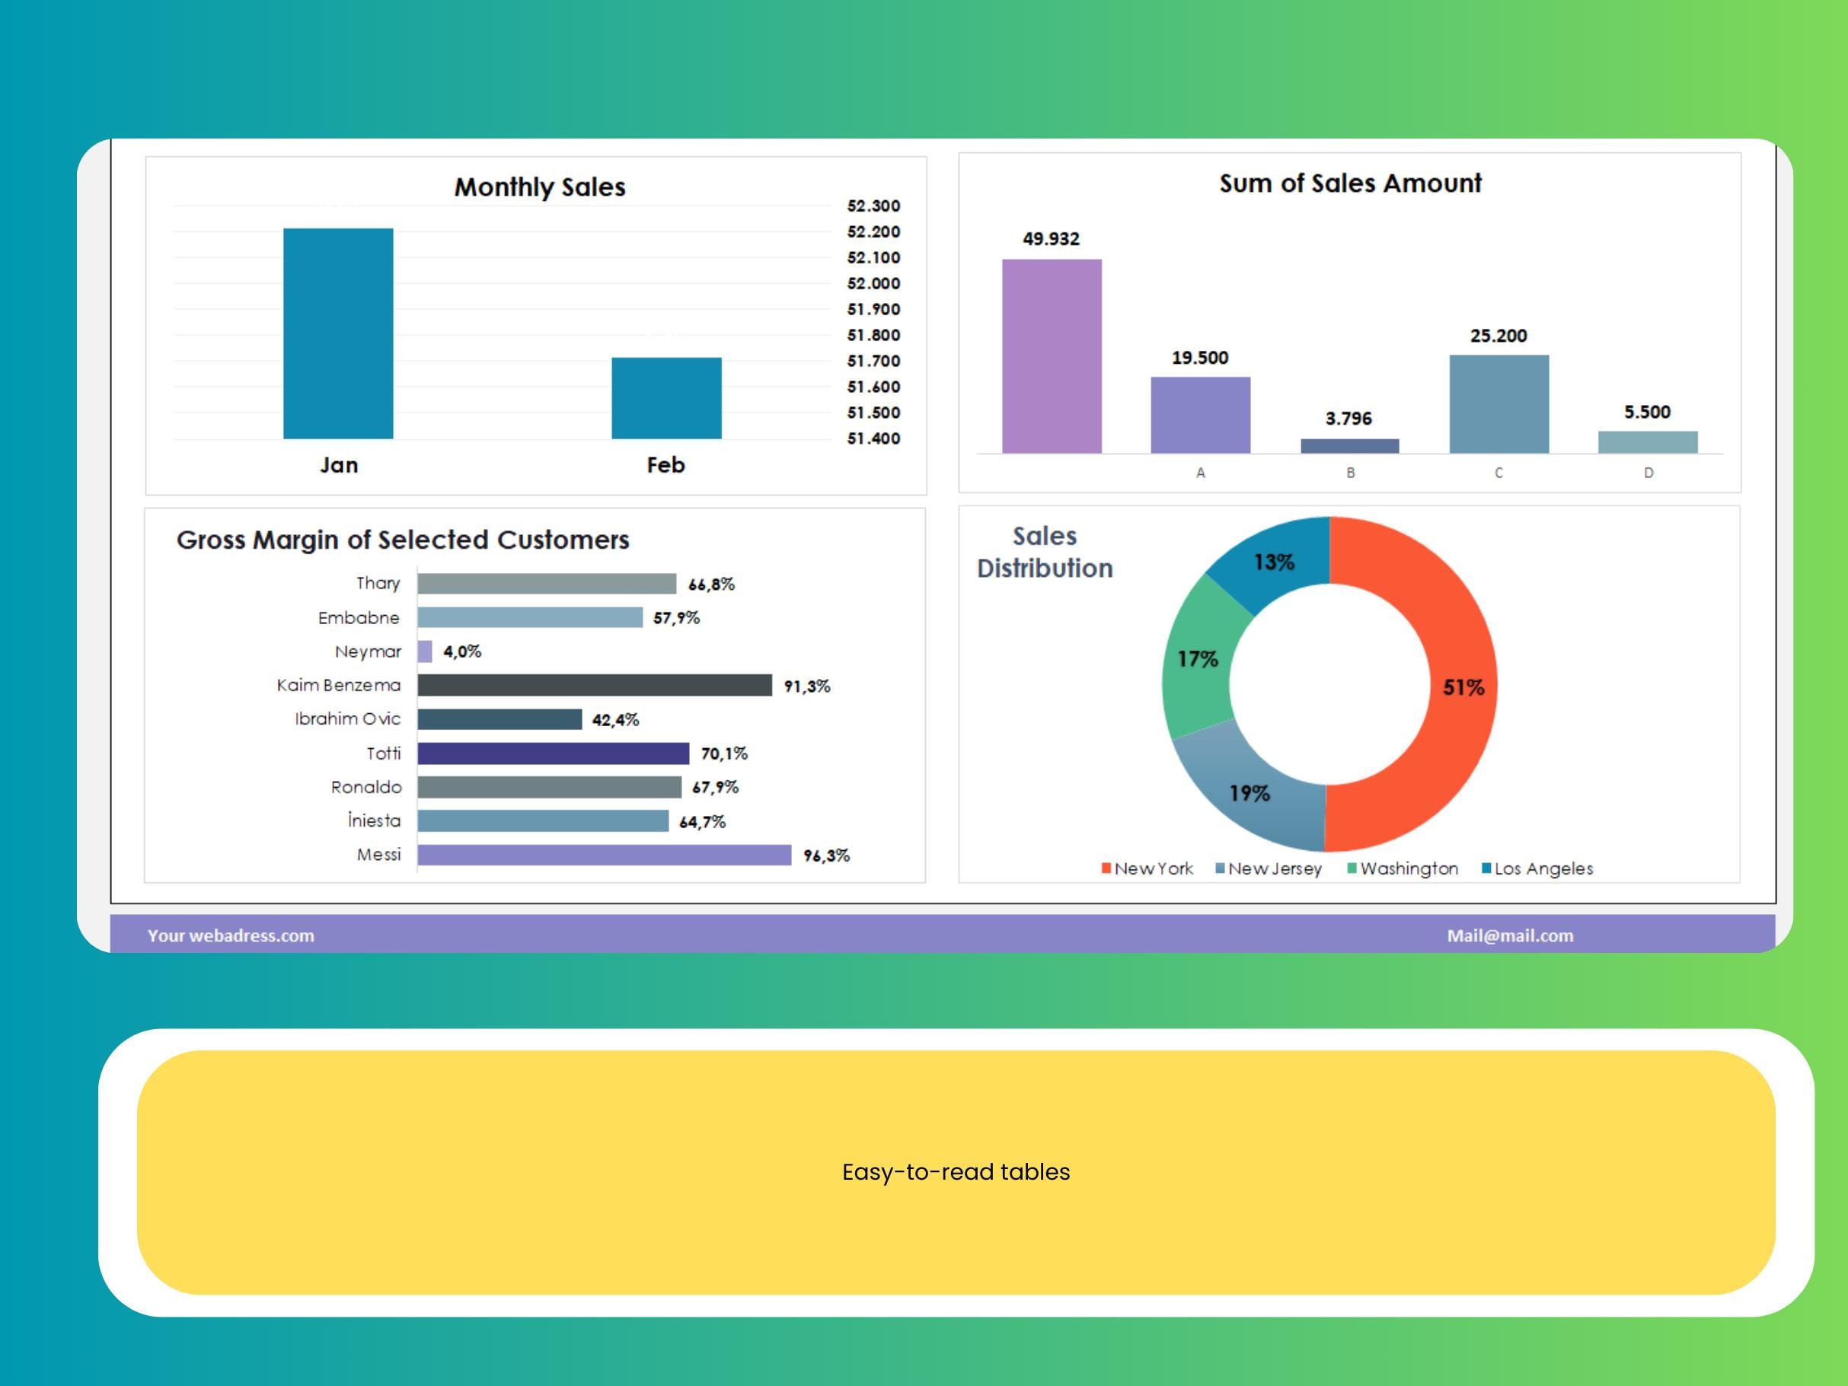Click the 4,0% data label
The image size is (1848, 1386).
pyautogui.click(x=462, y=652)
